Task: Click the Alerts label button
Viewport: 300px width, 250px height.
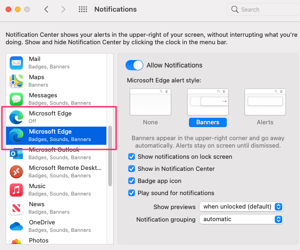Action: [x=265, y=122]
